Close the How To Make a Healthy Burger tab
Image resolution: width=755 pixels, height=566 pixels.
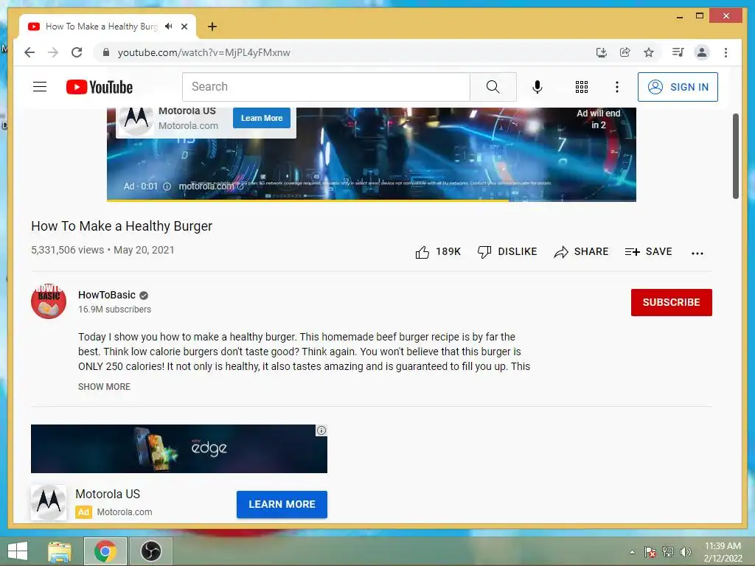click(x=184, y=27)
